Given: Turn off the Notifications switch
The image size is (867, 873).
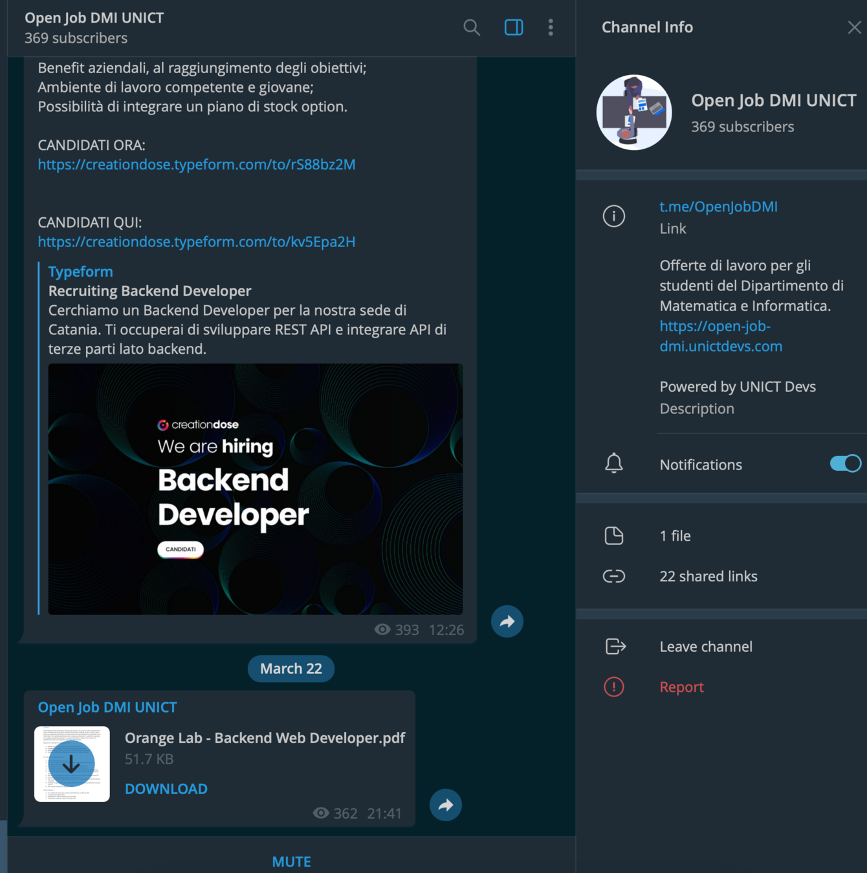Looking at the screenshot, I should [x=845, y=464].
